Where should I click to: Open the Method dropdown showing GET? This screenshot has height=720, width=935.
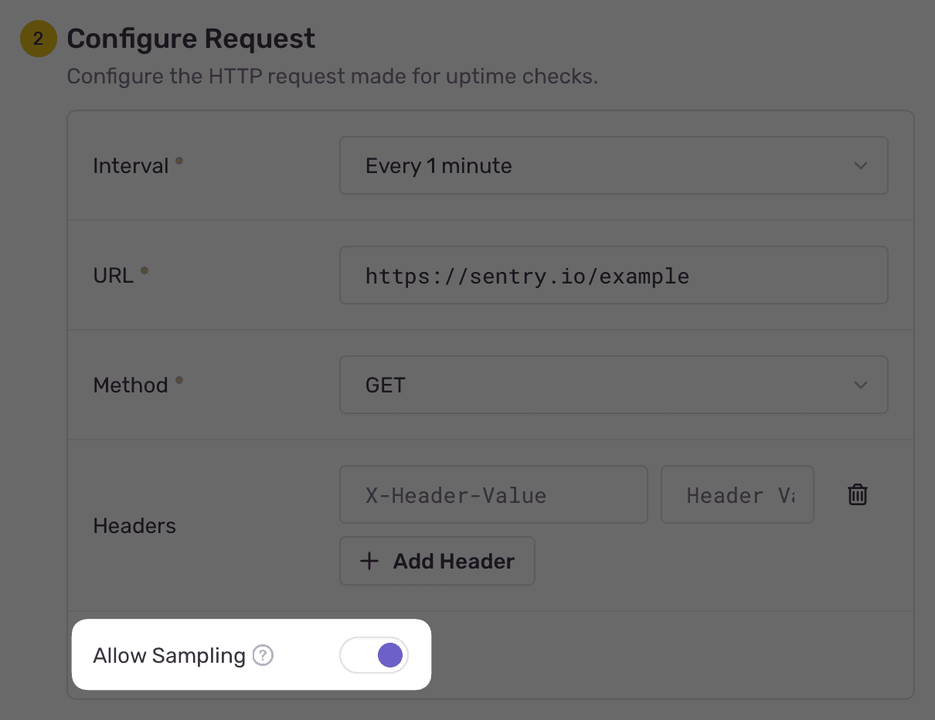[614, 385]
